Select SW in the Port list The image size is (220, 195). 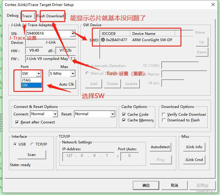pyautogui.click(x=31, y=85)
